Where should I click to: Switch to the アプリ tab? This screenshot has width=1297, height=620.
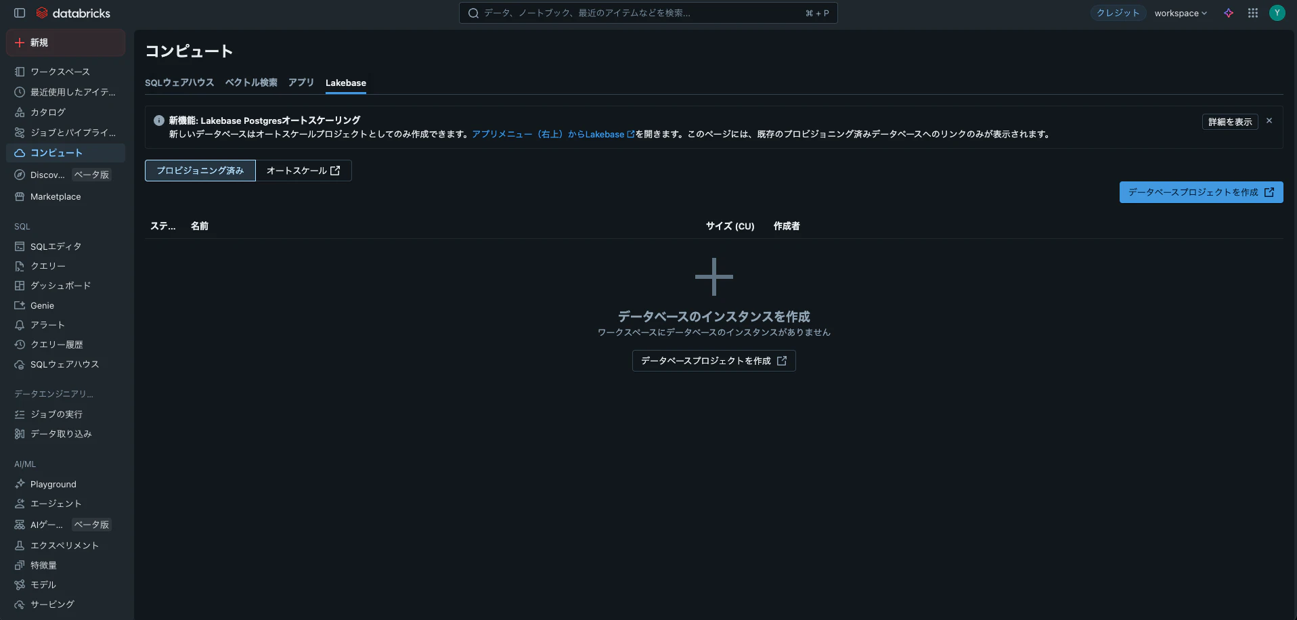pos(301,83)
